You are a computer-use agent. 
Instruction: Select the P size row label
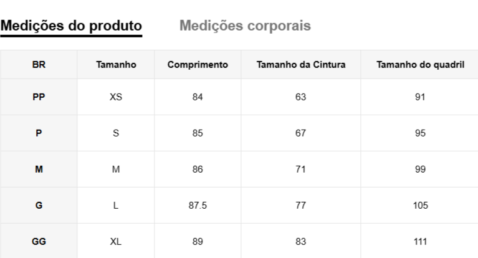point(39,133)
